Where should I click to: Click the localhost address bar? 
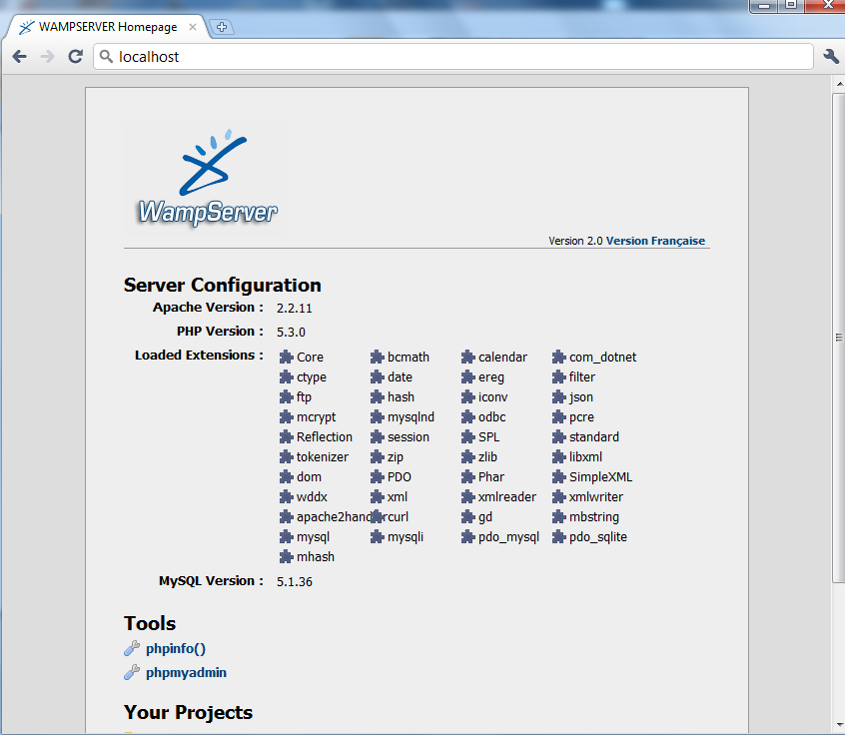tap(453, 57)
